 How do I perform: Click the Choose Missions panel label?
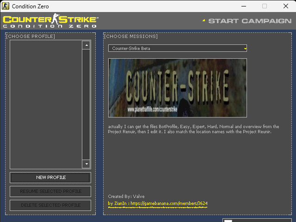[x=131, y=36]
